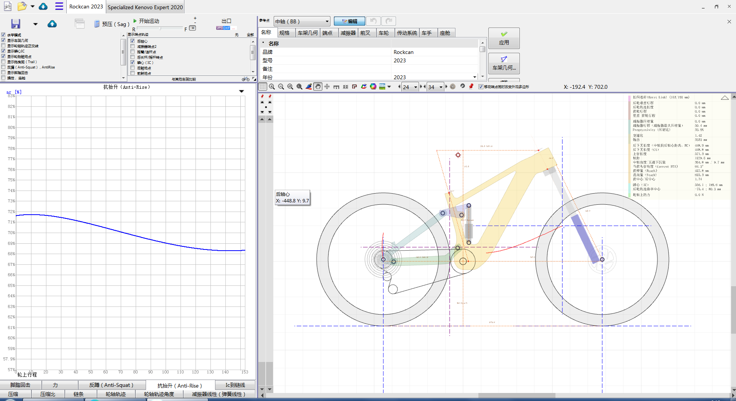Click the 应用 apply button
This screenshot has width=736, height=401.
[504, 38]
